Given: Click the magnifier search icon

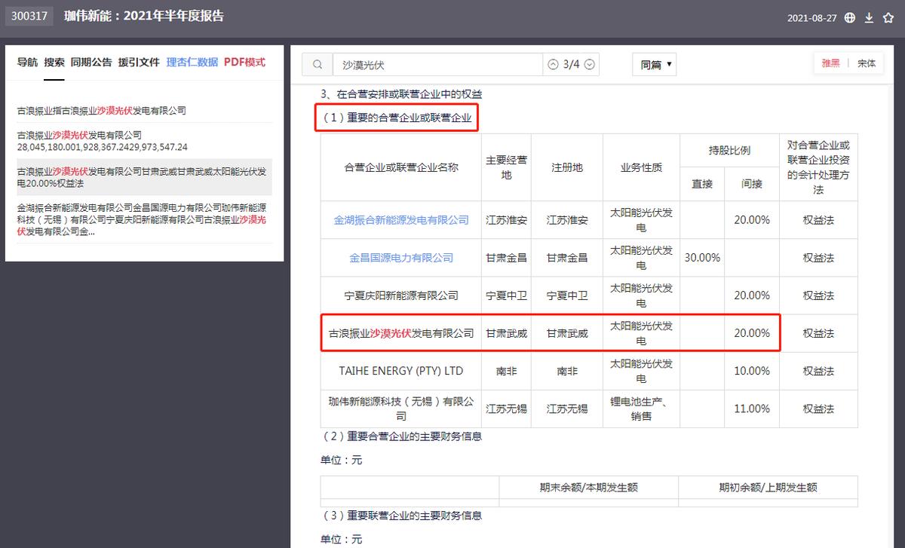Looking at the screenshot, I should pyautogui.click(x=317, y=64).
